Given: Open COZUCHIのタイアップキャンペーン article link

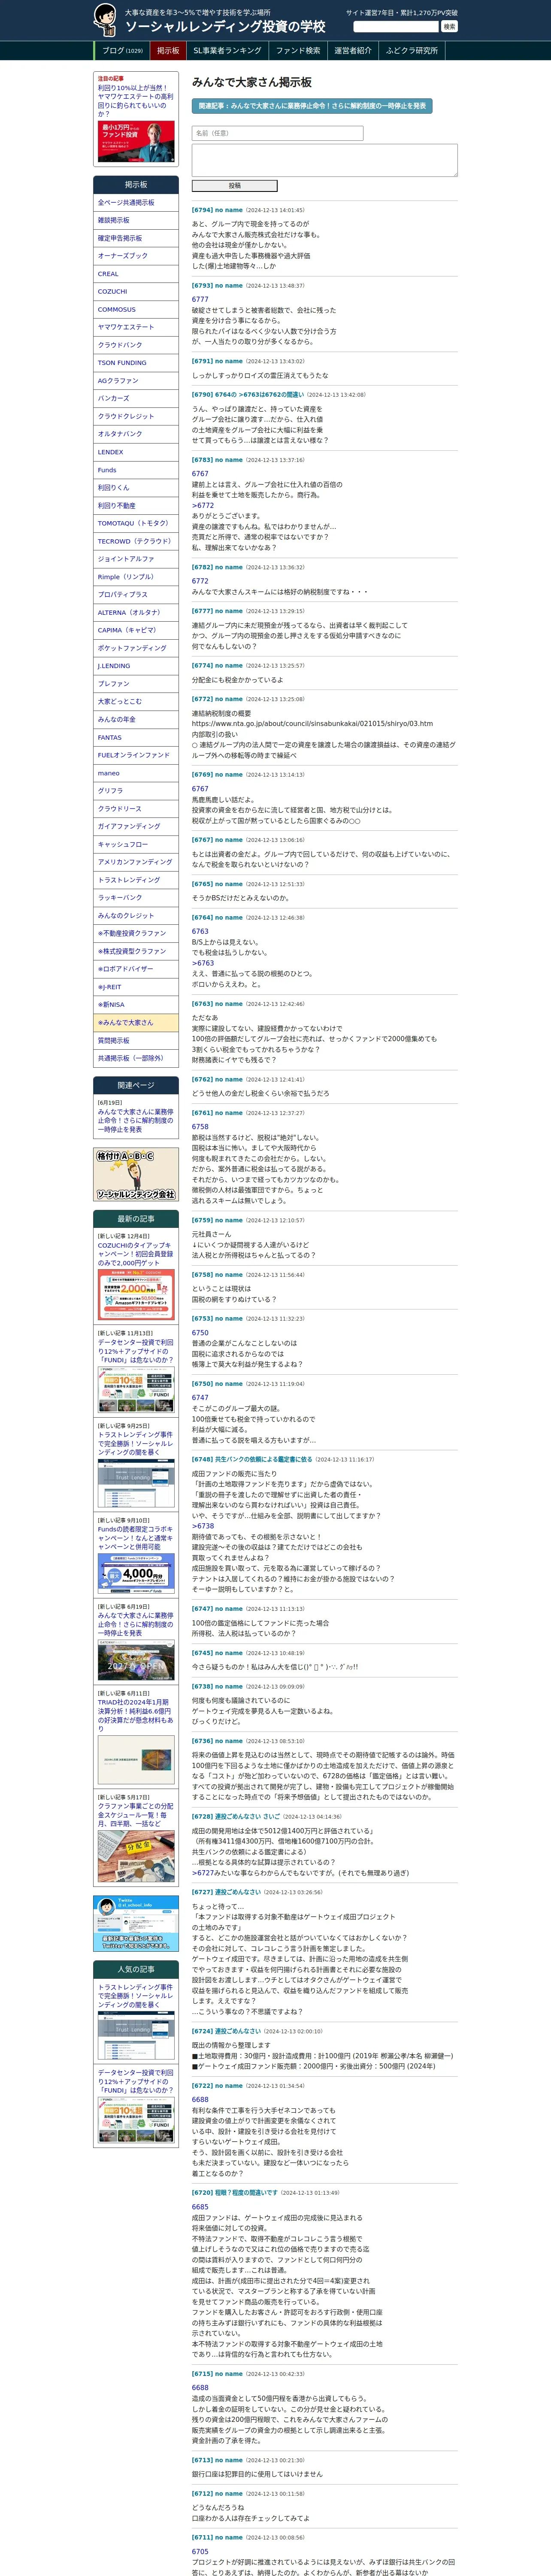Looking at the screenshot, I should click(136, 1254).
